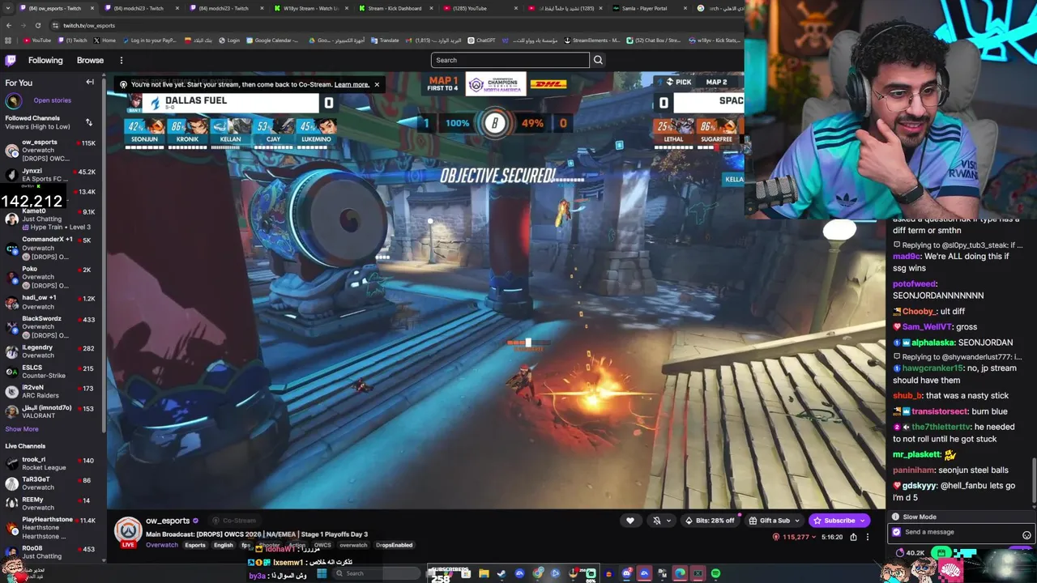Select TaR3GeT channel in sidebar

tap(51, 483)
